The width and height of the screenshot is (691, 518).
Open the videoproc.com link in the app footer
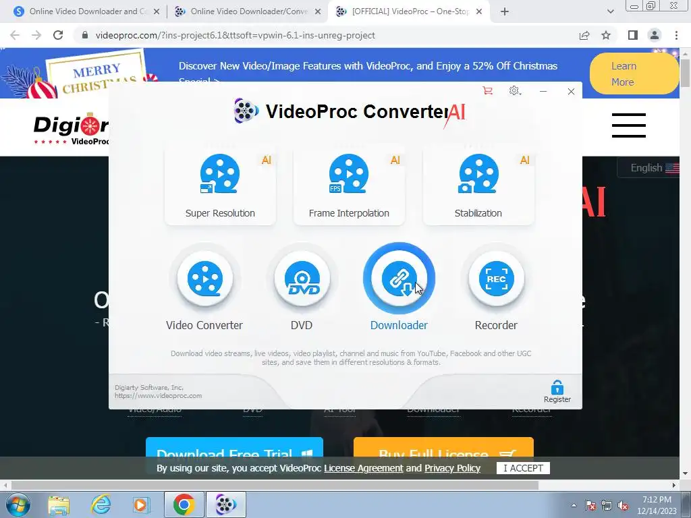pyautogui.click(x=158, y=395)
